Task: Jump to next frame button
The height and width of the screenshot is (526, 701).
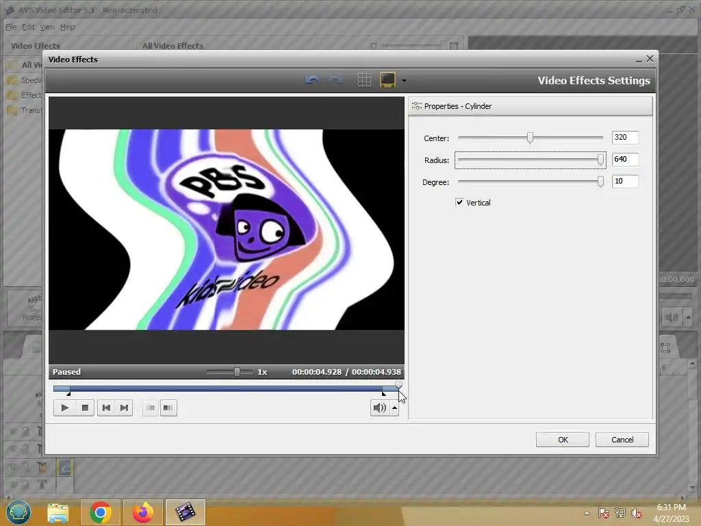Action: (125, 408)
